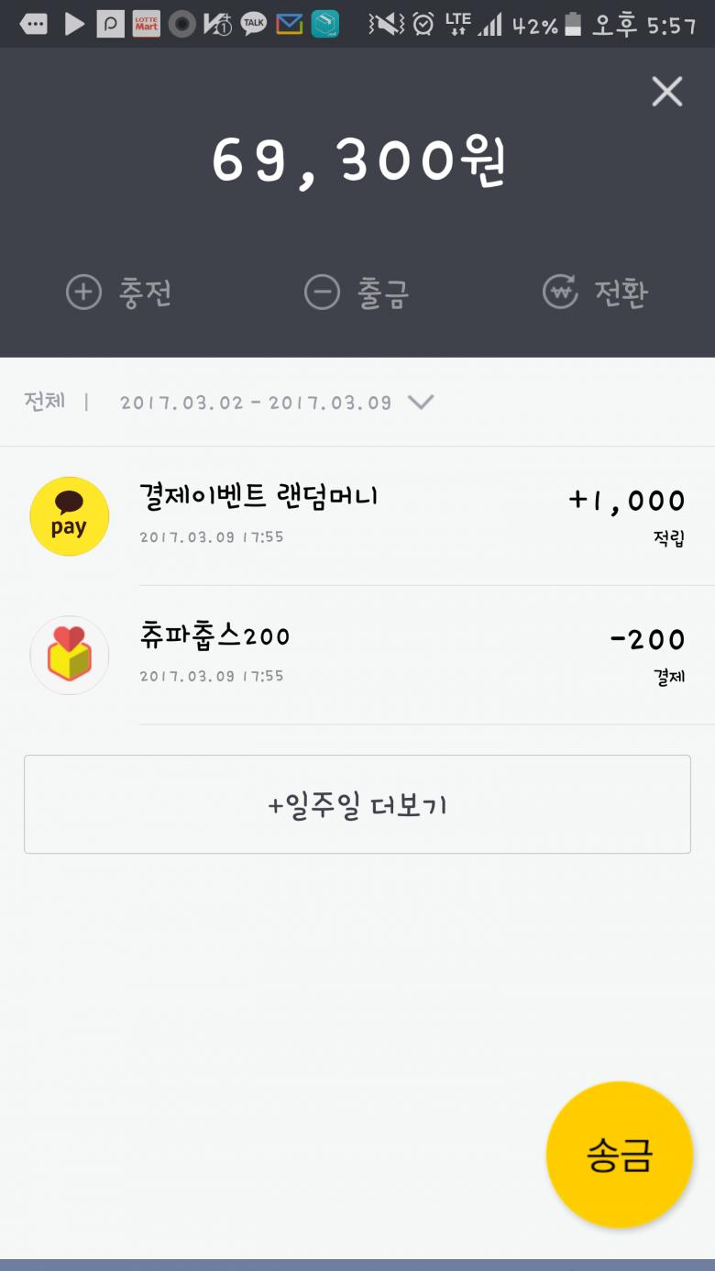Screen dimensions: 715x1271
Task: Tap the 전환 label
Action: [x=621, y=293]
